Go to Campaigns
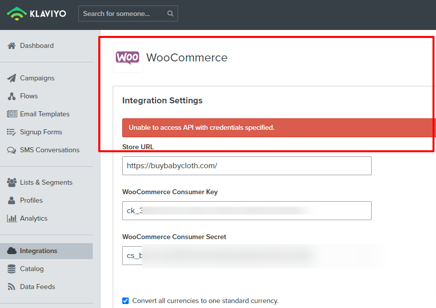The width and height of the screenshot is (436, 308). click(x=37, y=78)
